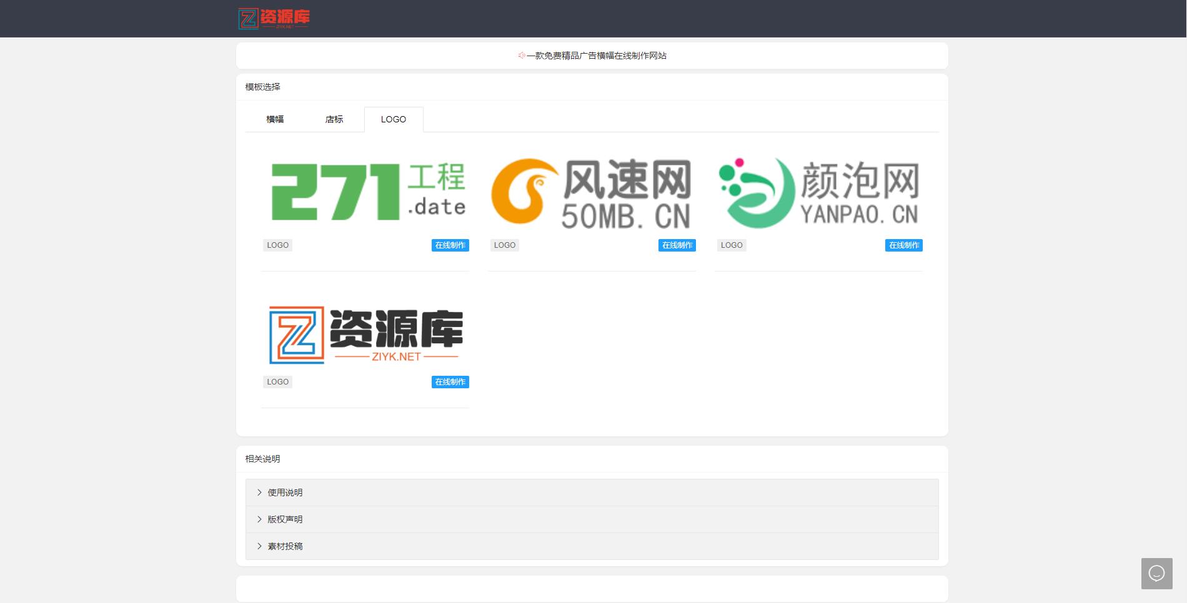Click the 相关说明 panel heading
Viewport: 1187px width, 603px height.
click(263, 459)
